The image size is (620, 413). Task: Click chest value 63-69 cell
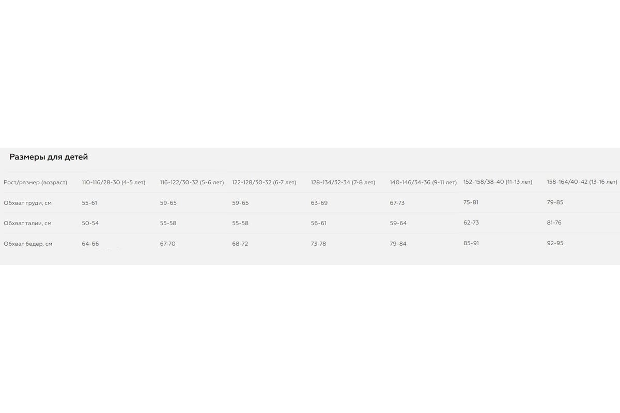pos(319,203)
